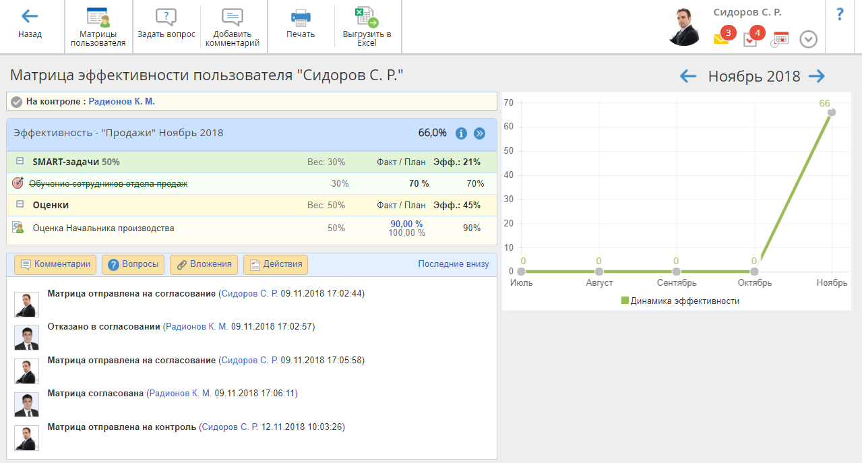The height and width of the screenshot is (463, 862).
Task: Expand efficiency details with double-arrow icon
Action: coord(479,133)
